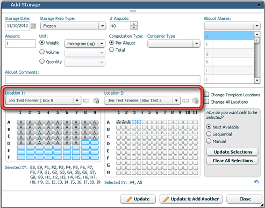
Task: Click cell A1 in Box Test 2 grid
Action: pyautogui.click(x=118, y=122)
